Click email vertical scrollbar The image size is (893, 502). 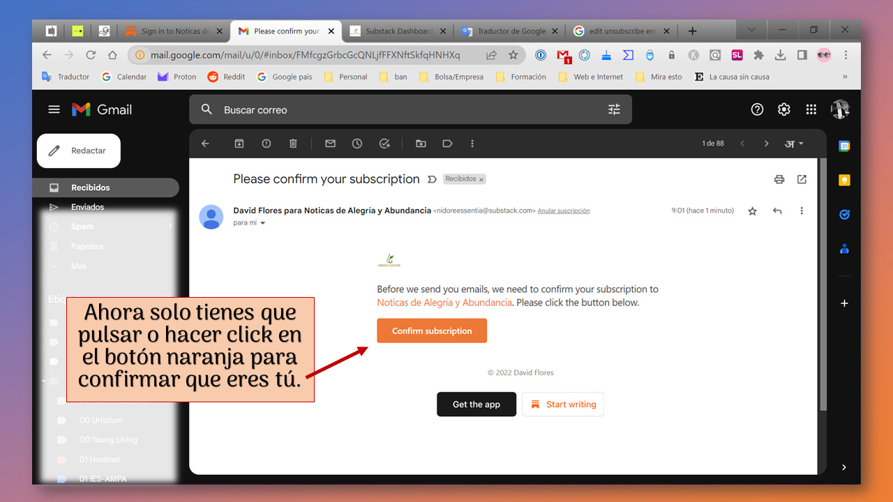pos(823,284)
